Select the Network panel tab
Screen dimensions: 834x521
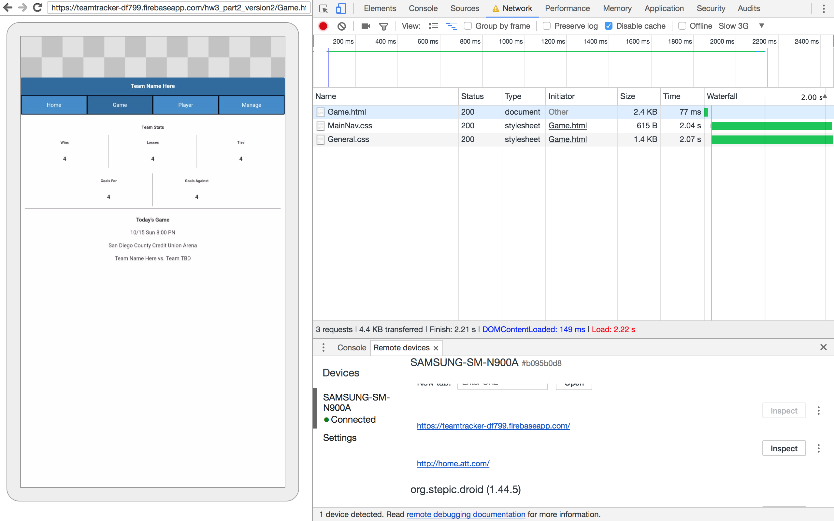(512, 8)
